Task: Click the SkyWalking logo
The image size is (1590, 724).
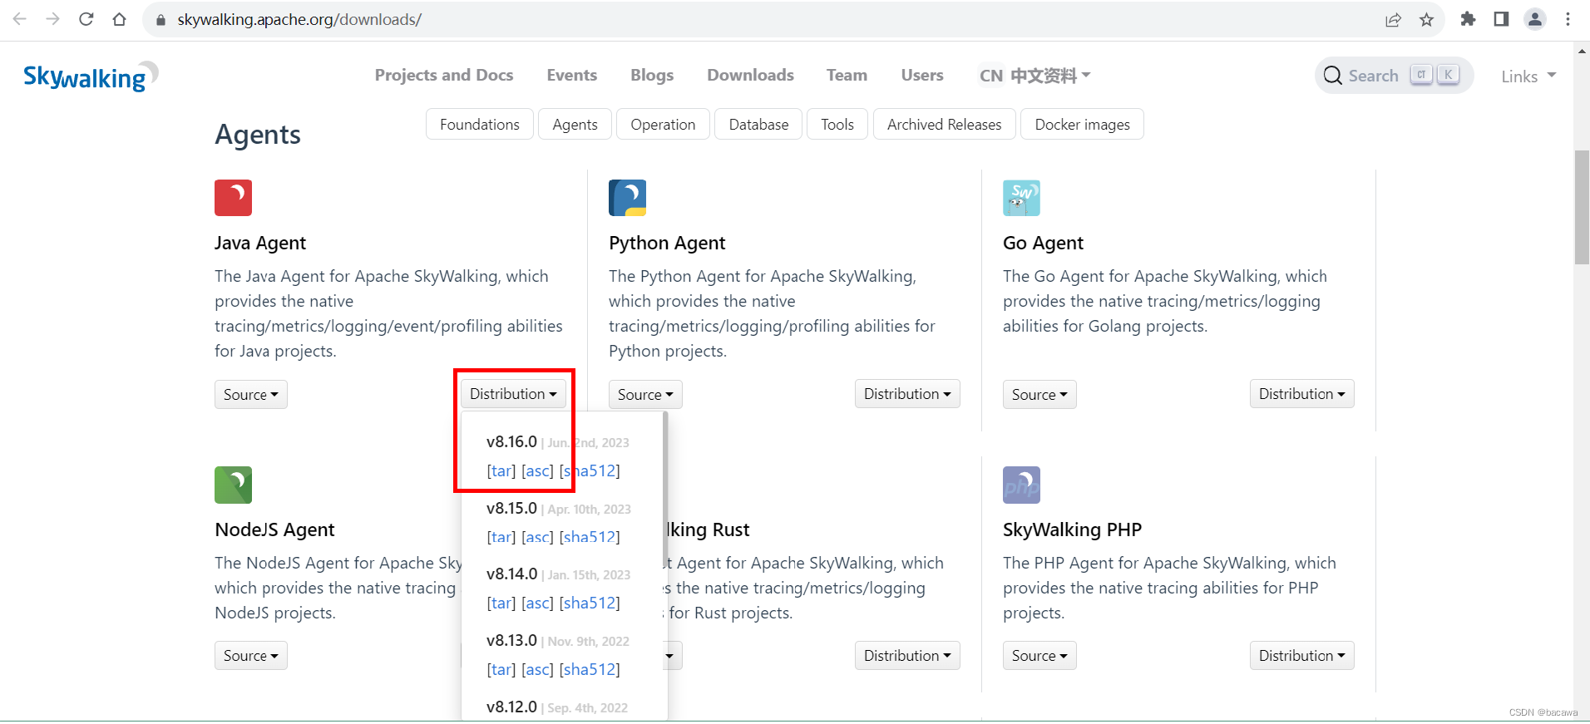Action: [91, 76]
